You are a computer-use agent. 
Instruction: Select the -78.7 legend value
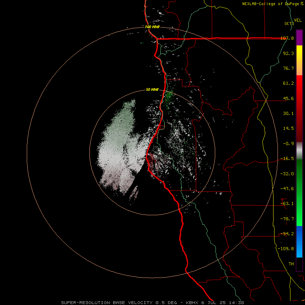coord(287,219)
